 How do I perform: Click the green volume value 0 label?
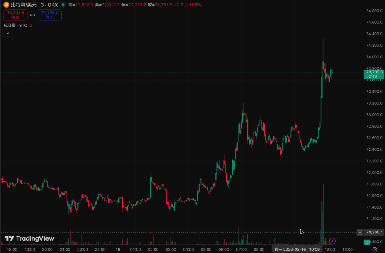pos(367,242)
